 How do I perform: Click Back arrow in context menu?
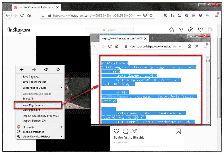(22, 69)
